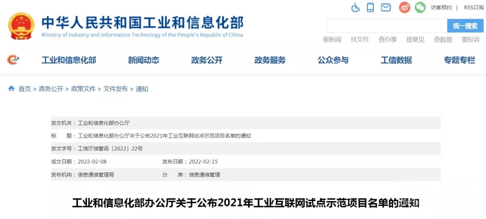Go to 文件发布 in breadcrumb
The image size is (486, 219).
[115, 89]
